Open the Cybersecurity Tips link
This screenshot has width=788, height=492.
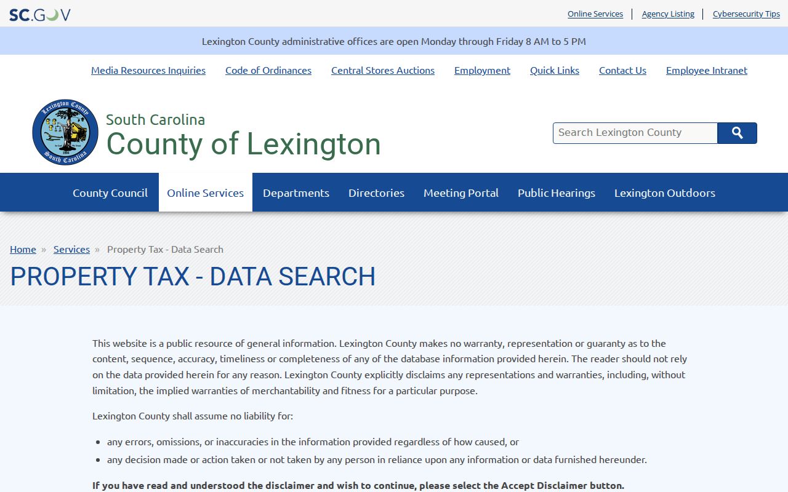click(x=746, y=14)
